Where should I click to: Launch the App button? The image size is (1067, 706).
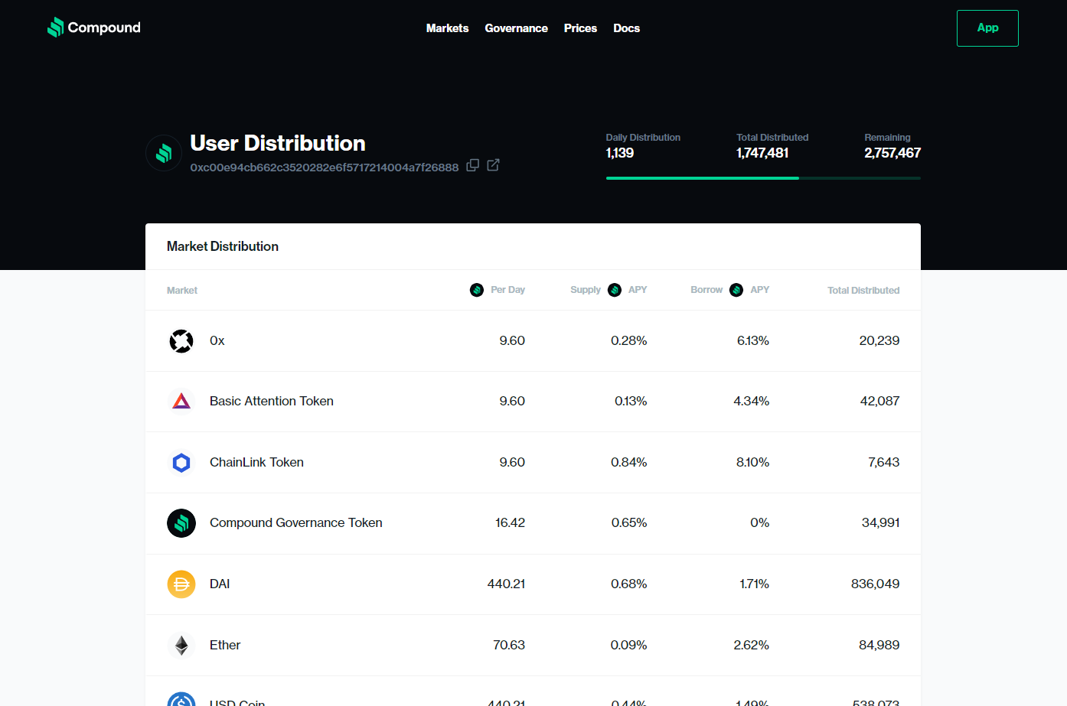[x=987, y=28]
